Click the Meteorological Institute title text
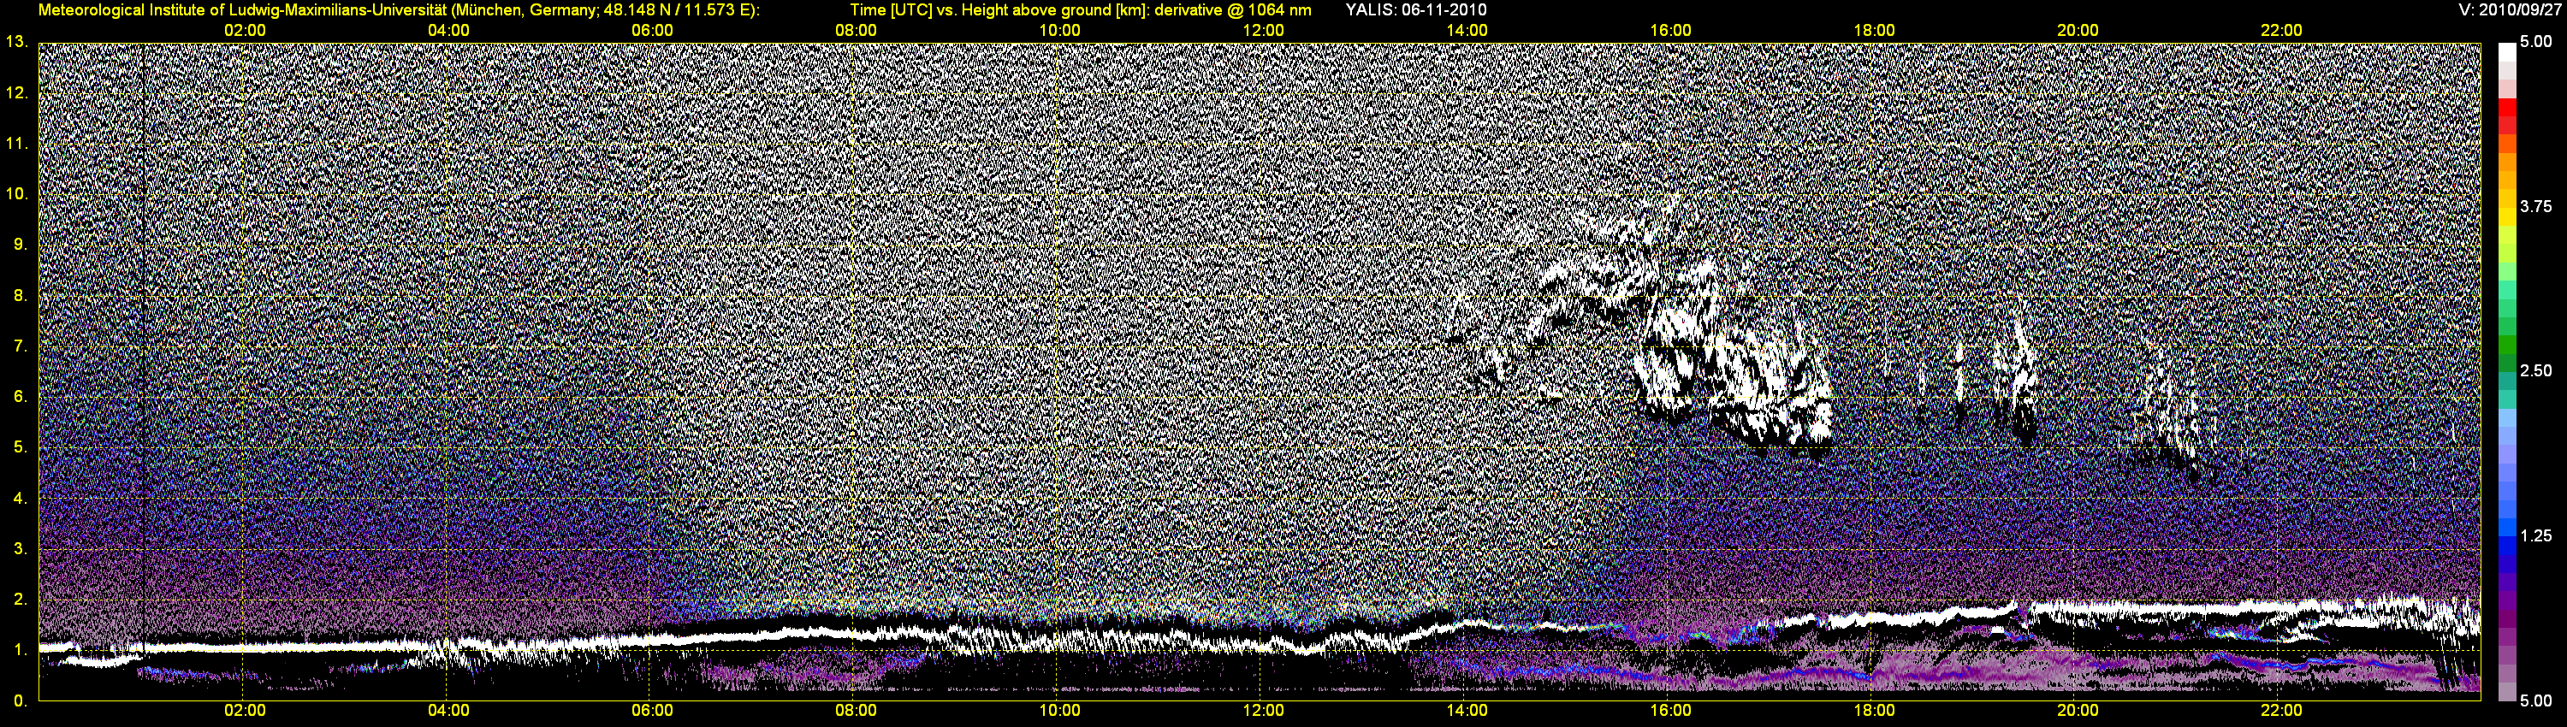 click(399, 10)
